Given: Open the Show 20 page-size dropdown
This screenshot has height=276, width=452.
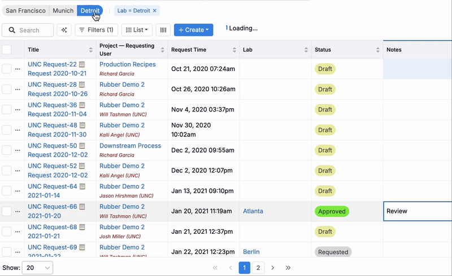Looking at the screenshot, I should (x=37, y=268).
